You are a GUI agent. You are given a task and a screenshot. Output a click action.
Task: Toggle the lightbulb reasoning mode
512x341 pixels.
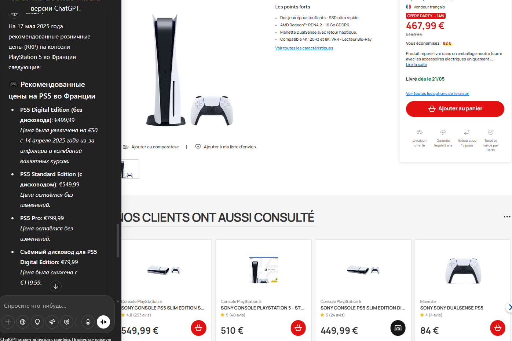pyautogui.click(x=37, y=322)
